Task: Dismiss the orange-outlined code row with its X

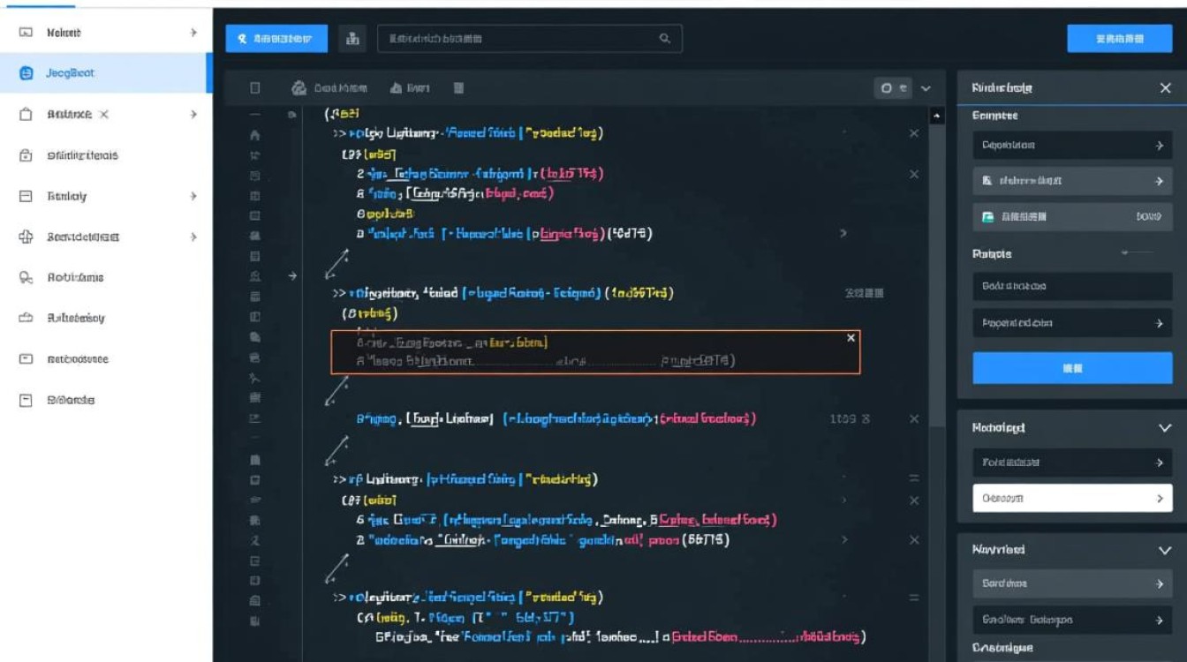Action: (x=851, y=338)
